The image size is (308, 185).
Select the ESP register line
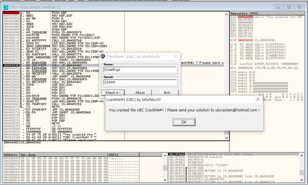click(242, 28)
